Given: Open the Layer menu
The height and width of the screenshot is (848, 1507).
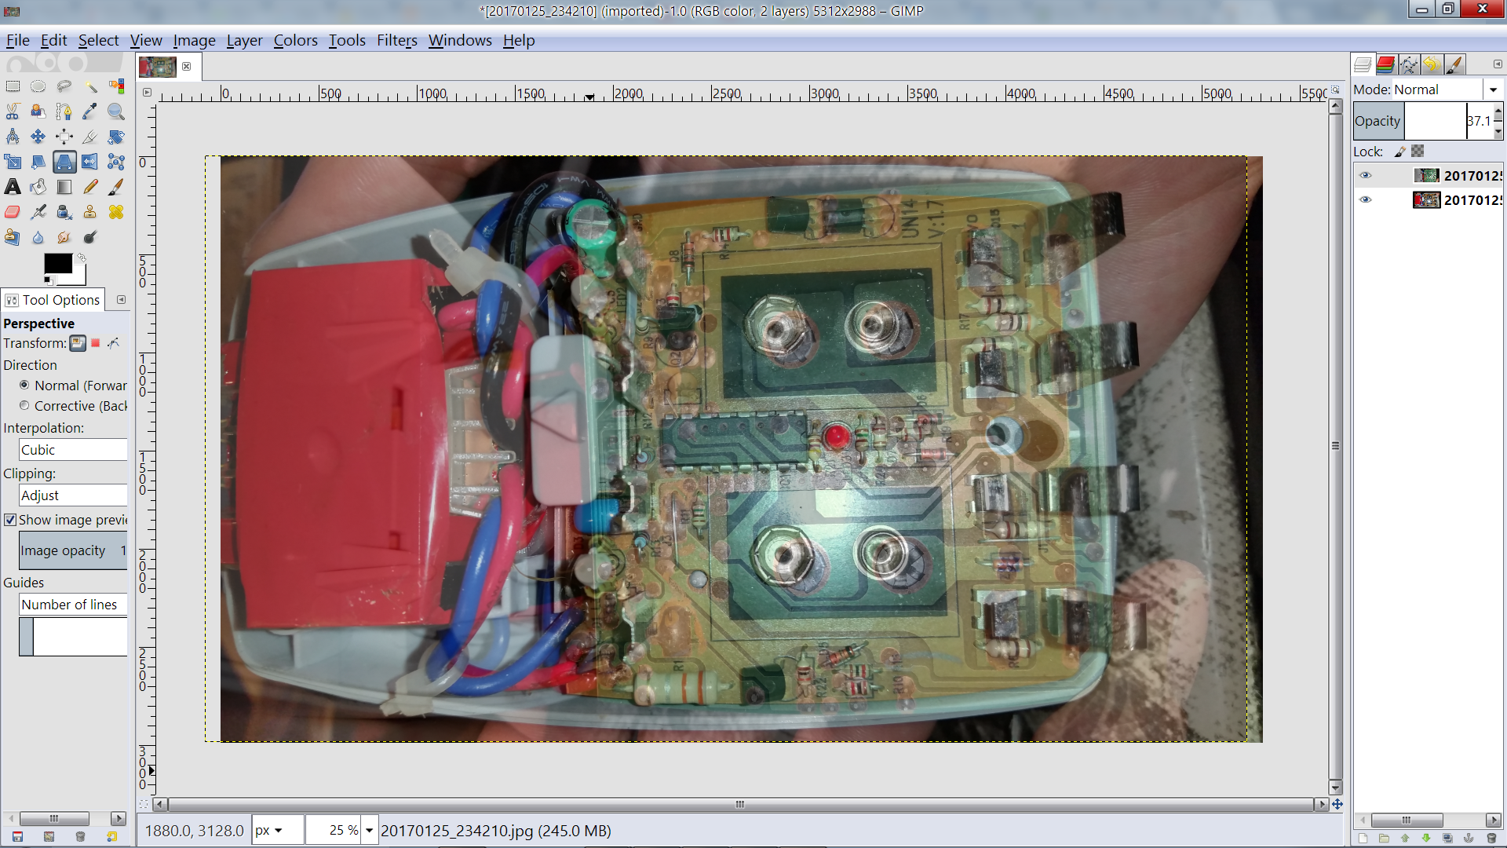Looking at the screenshot, I should point(244,40).
